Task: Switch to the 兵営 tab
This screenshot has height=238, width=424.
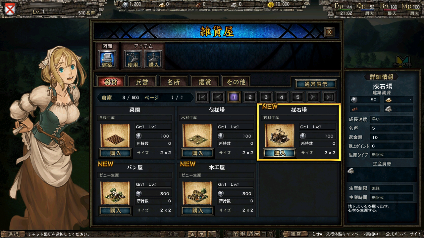Action: pos(142,82)
